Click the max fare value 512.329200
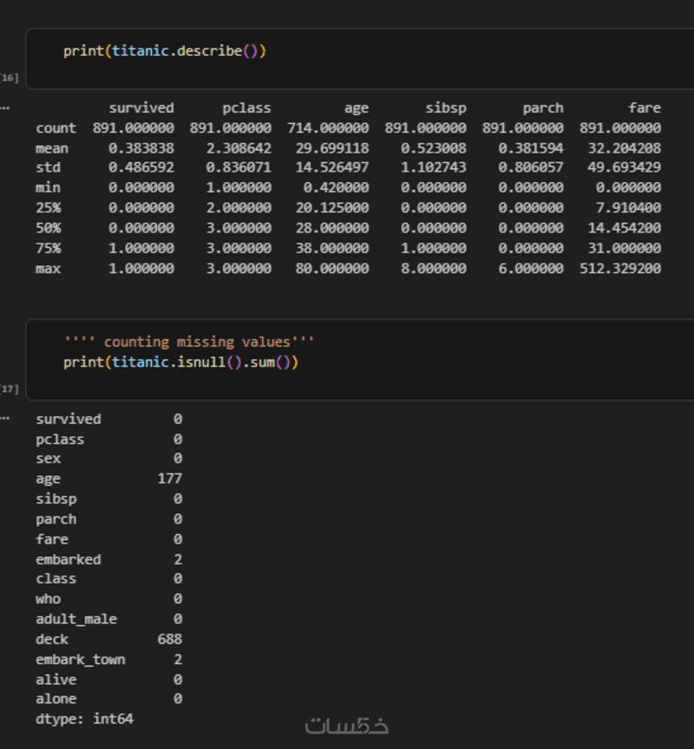Image resolution: width=694 pixels, height=749 pixels. coord(619,269)
